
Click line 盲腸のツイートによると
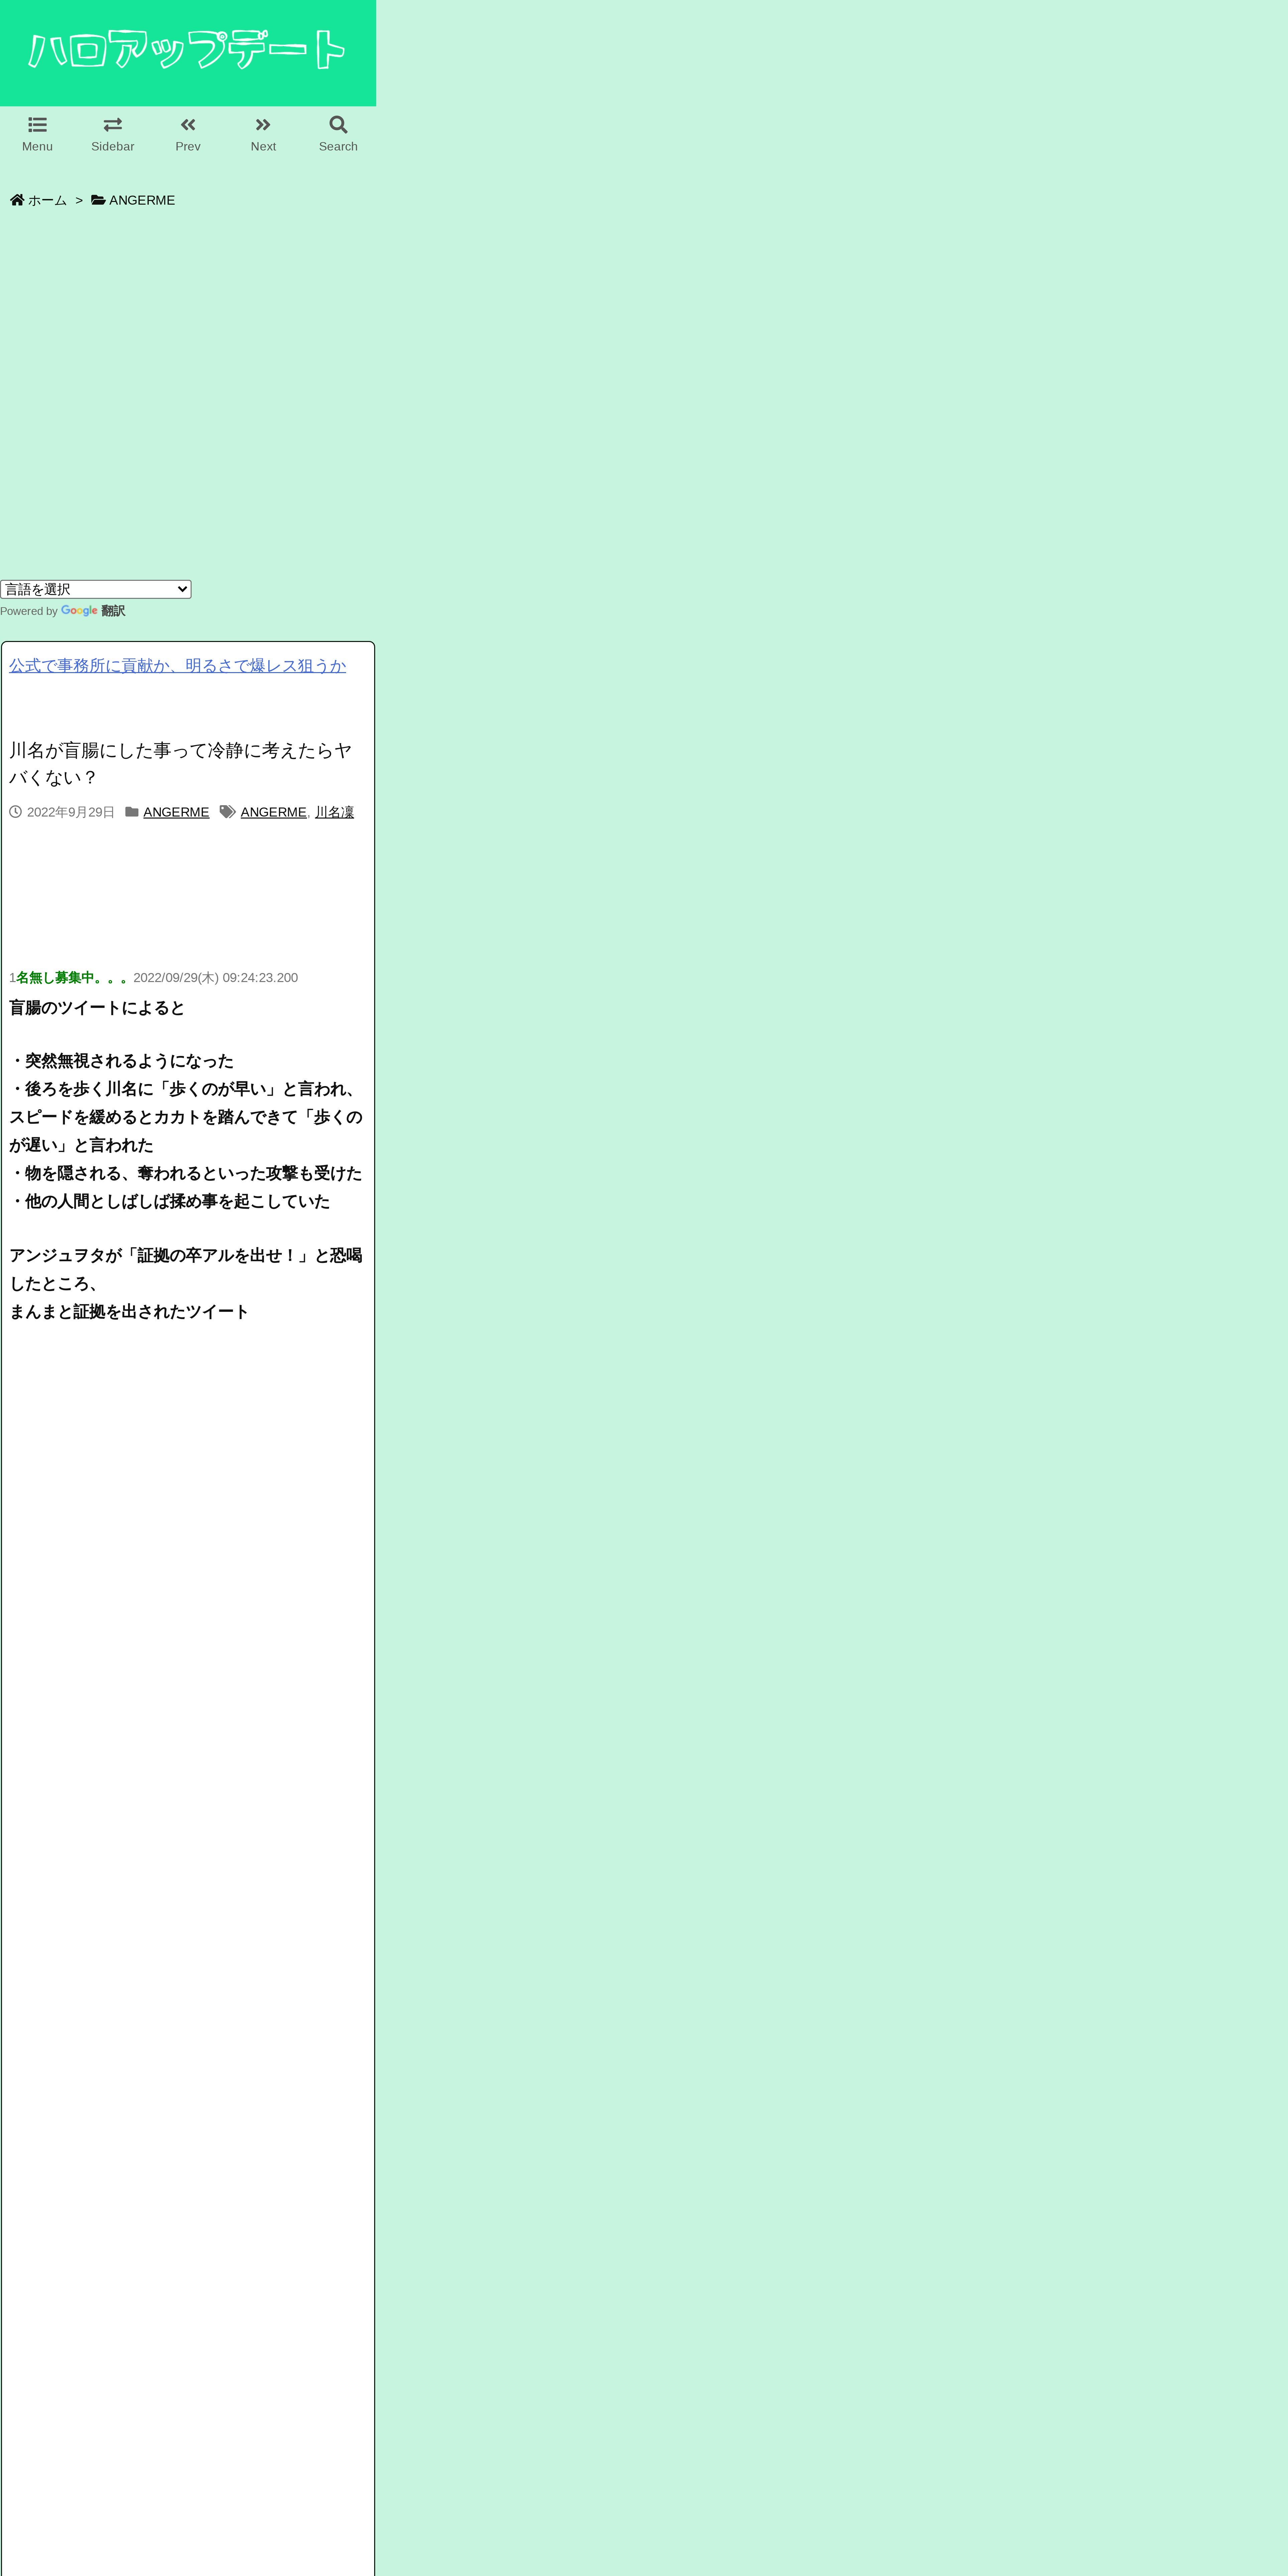[97, 1008]
